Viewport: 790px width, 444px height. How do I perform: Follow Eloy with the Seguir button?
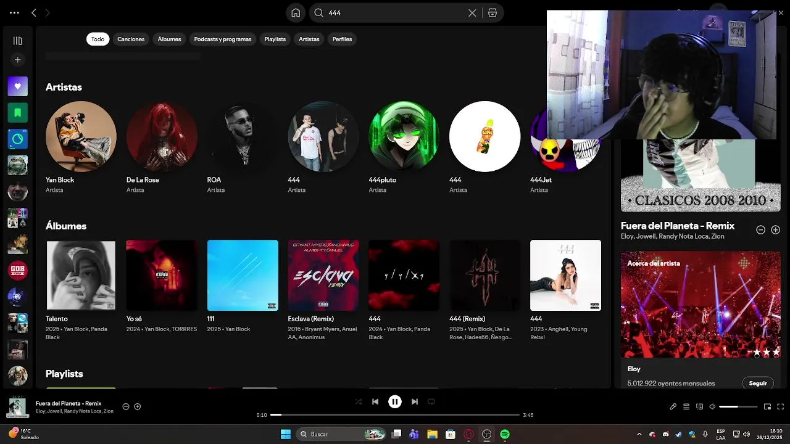point(758,383)
